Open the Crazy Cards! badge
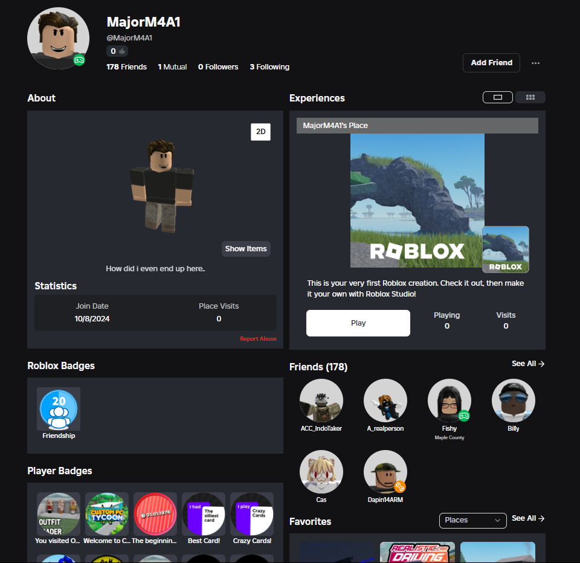The height and width of the screenshot is (563, 580). point(253,514)
